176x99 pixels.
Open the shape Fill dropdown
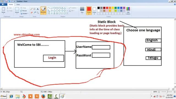click(x=72, y=11)
